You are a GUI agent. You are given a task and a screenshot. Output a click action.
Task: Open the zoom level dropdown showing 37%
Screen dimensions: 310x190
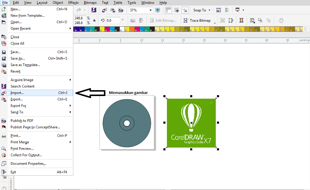pyautogui.click(x=140, y=10)
